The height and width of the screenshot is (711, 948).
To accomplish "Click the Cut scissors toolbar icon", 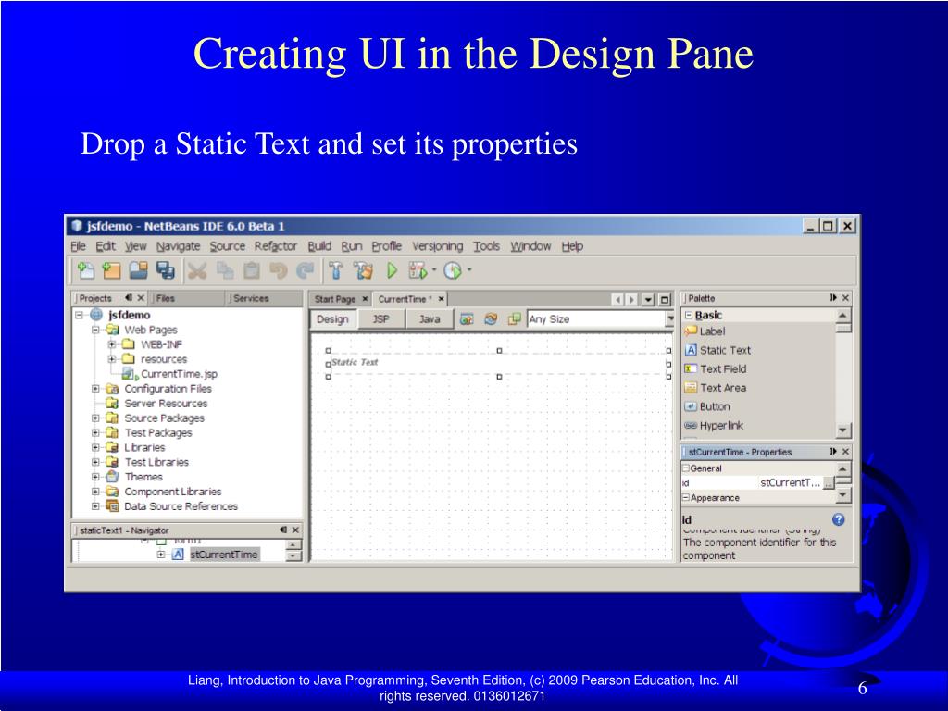I will coord(196,271).
